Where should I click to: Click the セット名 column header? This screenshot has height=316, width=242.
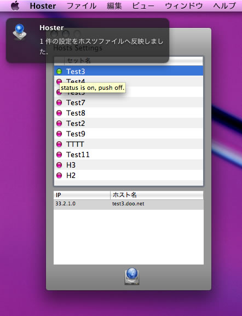[134, 60]
